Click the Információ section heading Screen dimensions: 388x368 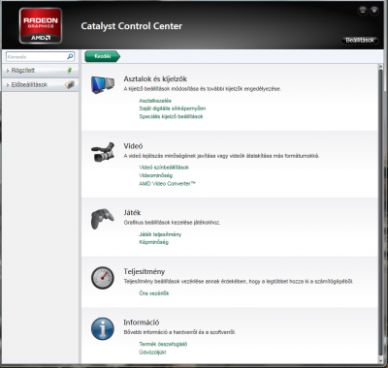[x=142, y=322]
